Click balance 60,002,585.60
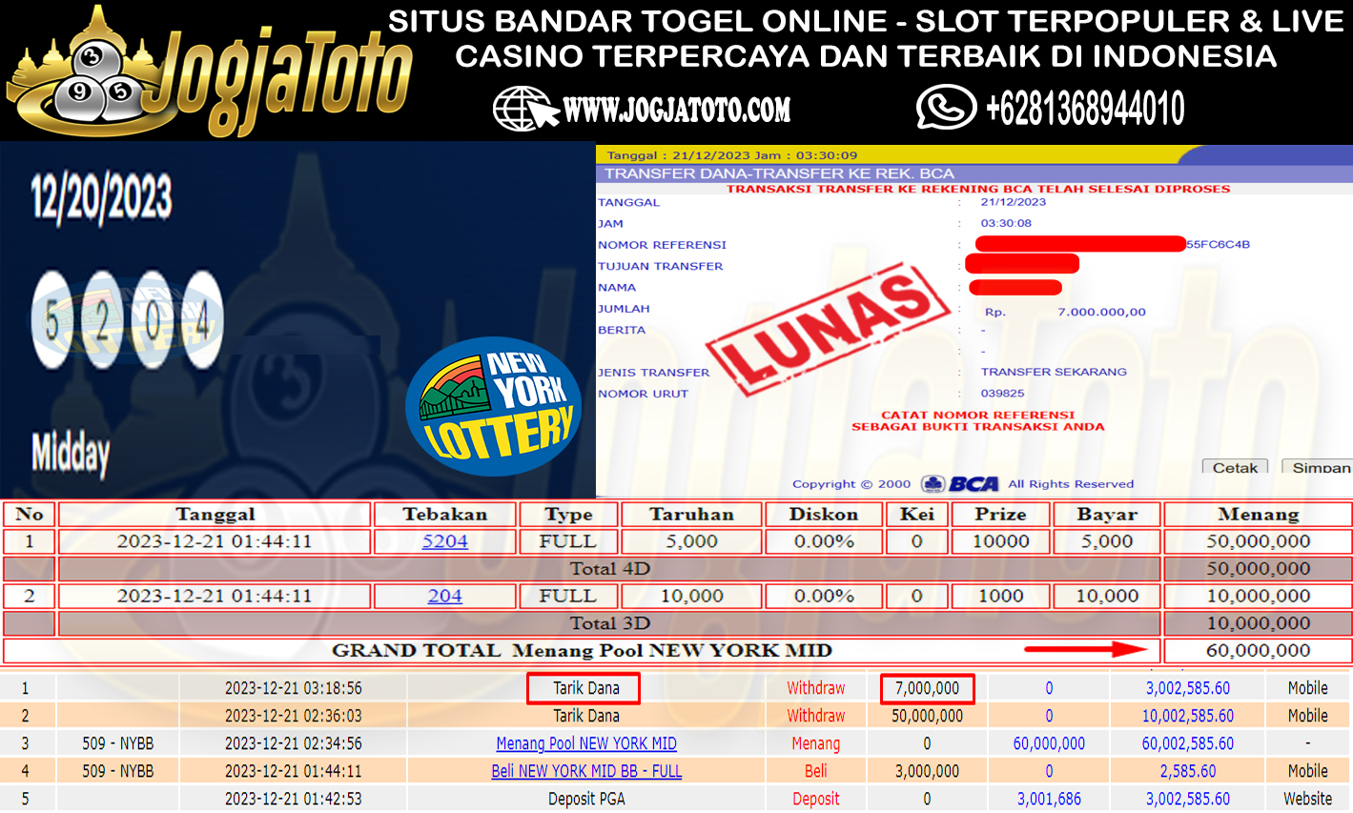Viewport: 1353px width, 813px height. pos(1188,743)
